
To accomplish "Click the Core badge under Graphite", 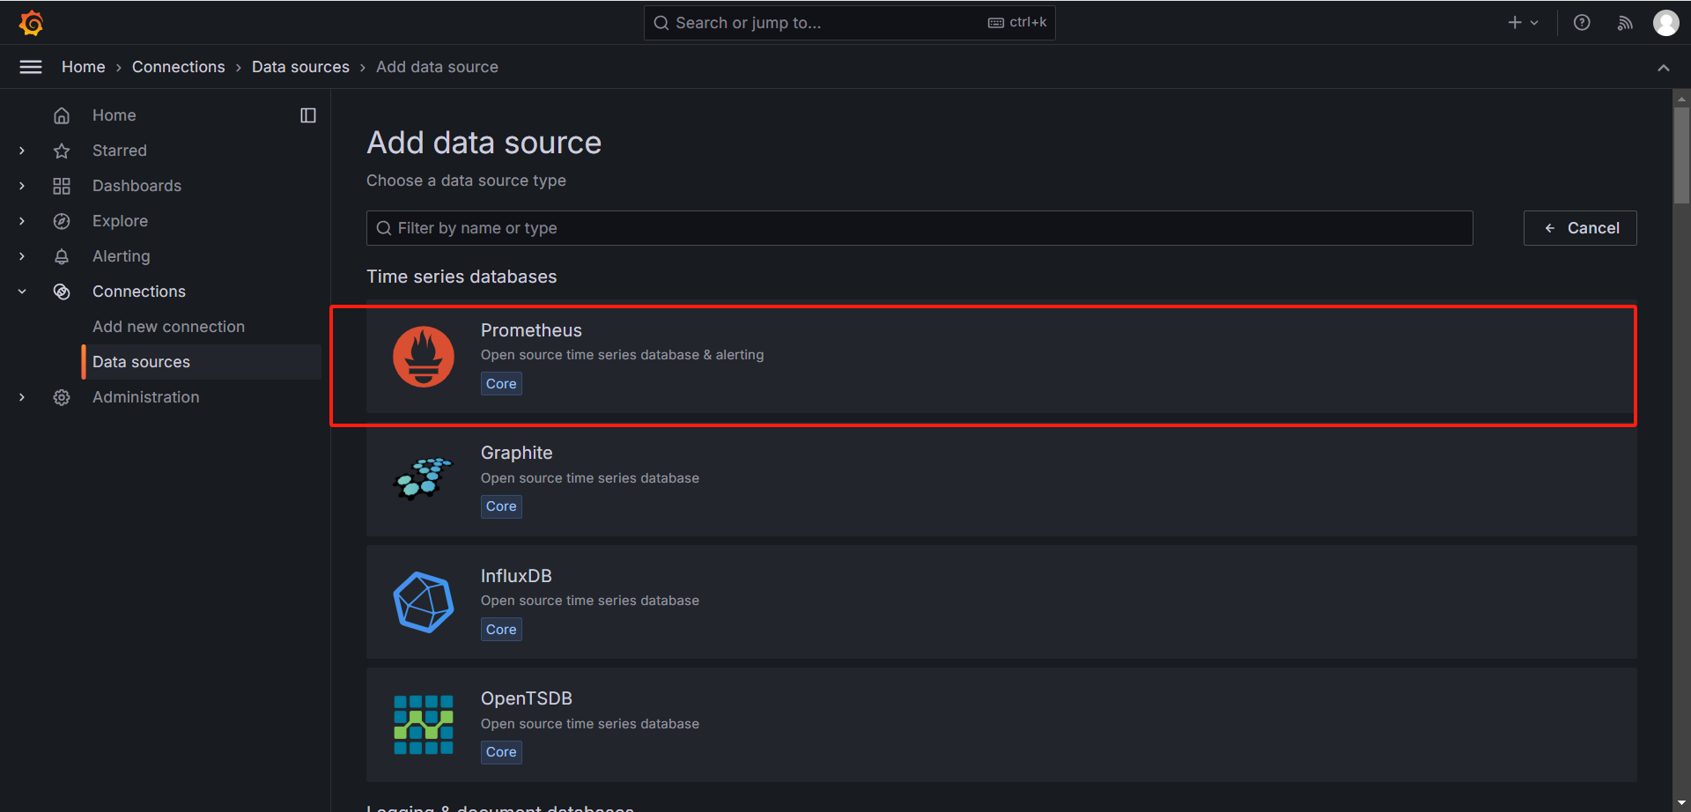I will point(501,506).
